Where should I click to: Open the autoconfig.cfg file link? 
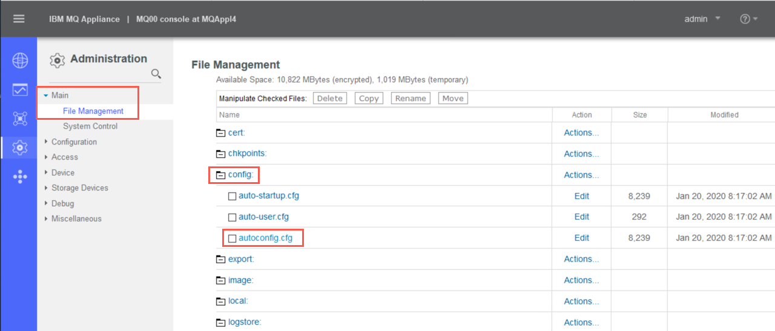click(x=265, y=238)
